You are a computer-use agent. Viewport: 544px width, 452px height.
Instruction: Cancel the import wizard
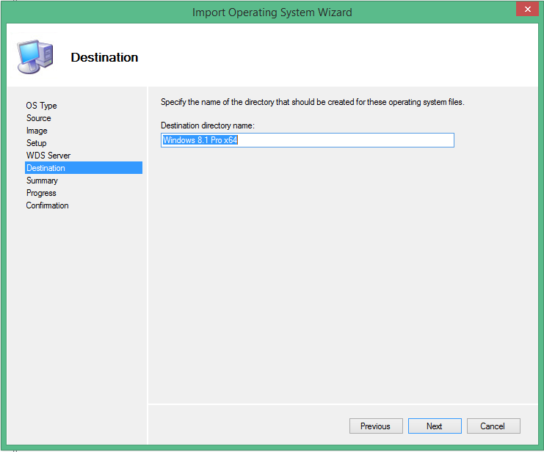click(492, 426)
